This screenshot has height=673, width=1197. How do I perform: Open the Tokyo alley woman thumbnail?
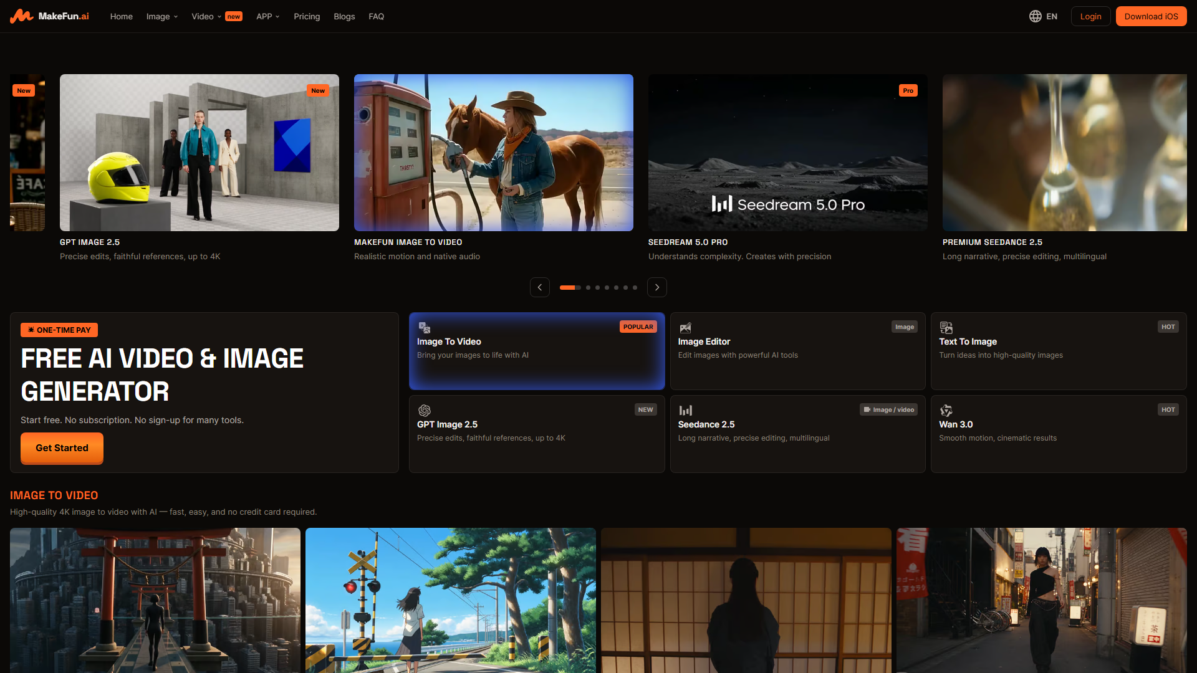1042,601
